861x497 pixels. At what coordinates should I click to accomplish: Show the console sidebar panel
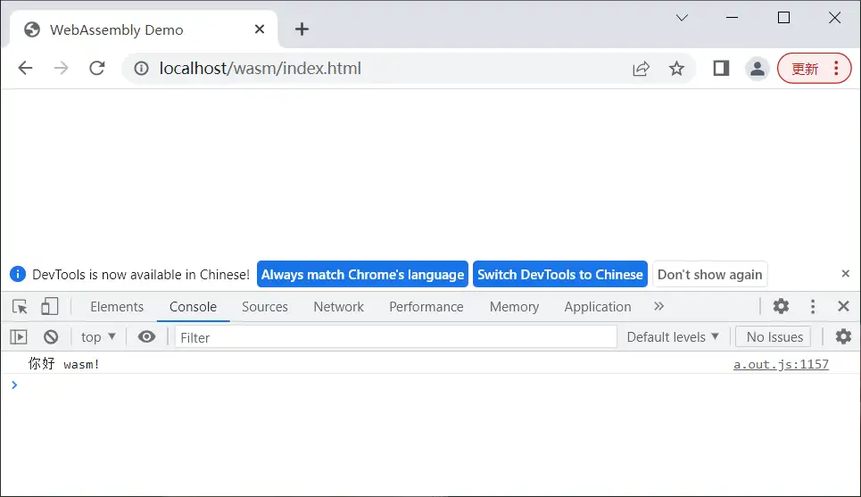pos(19,337)
